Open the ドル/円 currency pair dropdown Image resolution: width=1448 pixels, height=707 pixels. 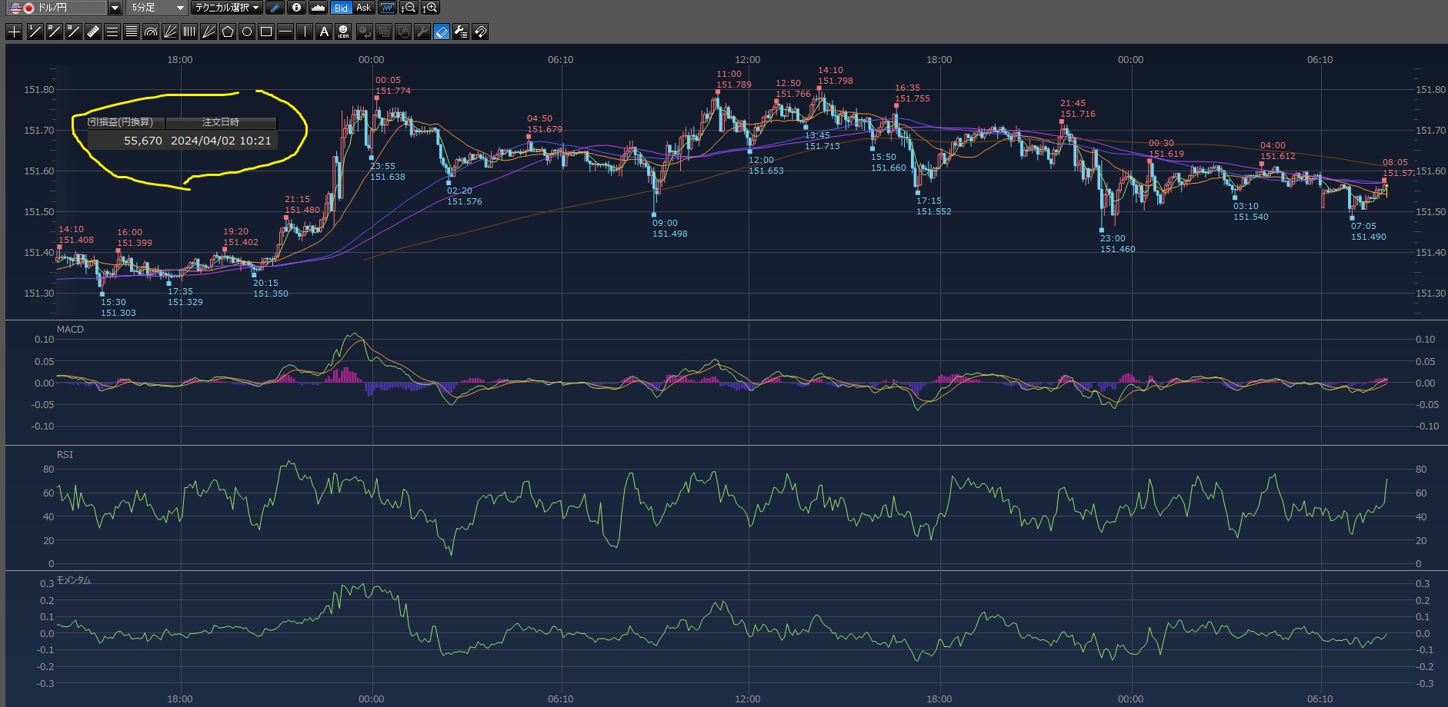click(115, 8)
